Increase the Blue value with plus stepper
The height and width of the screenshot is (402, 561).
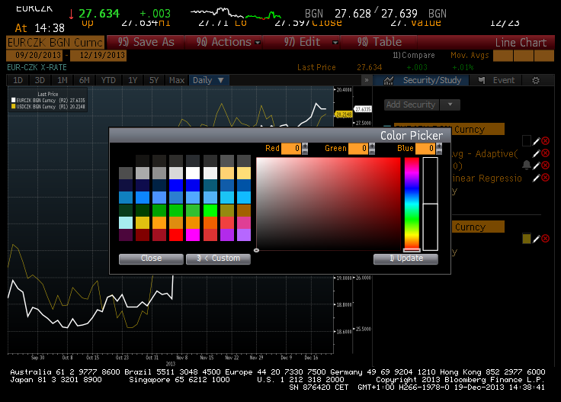pos(439,146)
